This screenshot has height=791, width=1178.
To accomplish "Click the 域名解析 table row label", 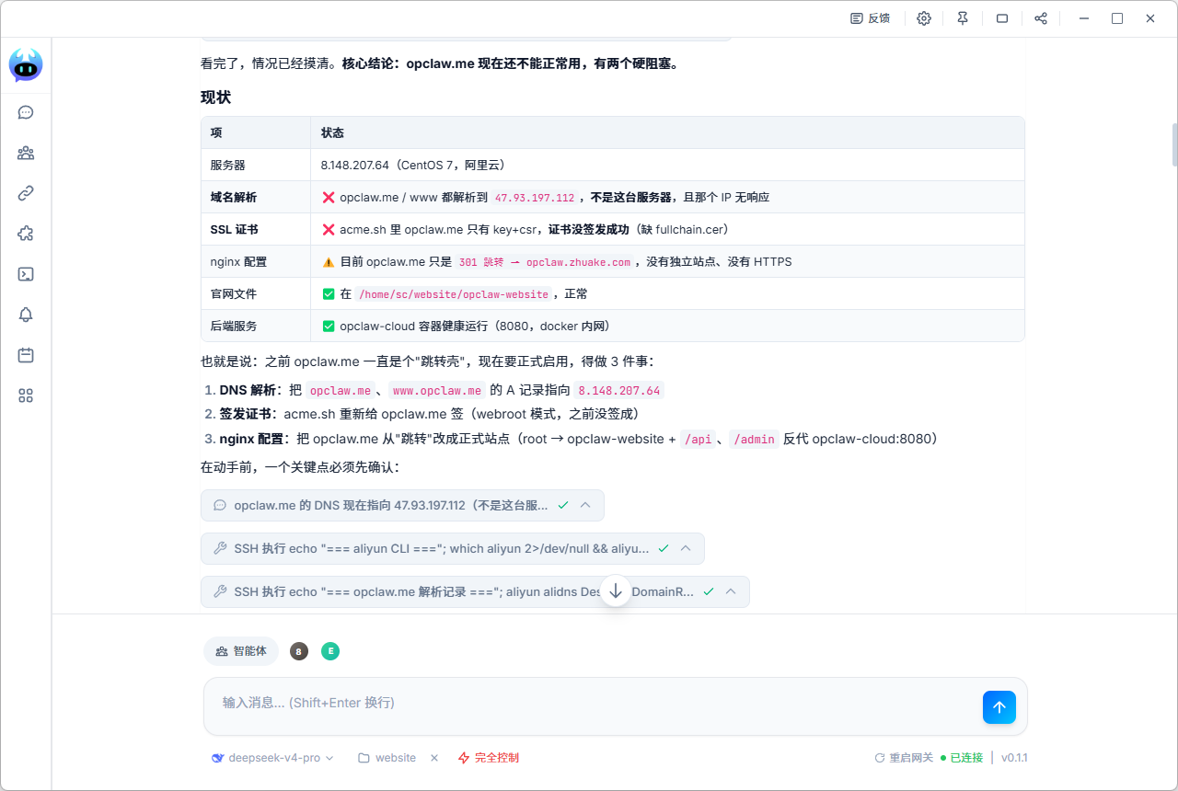I will tap(234, 198).
